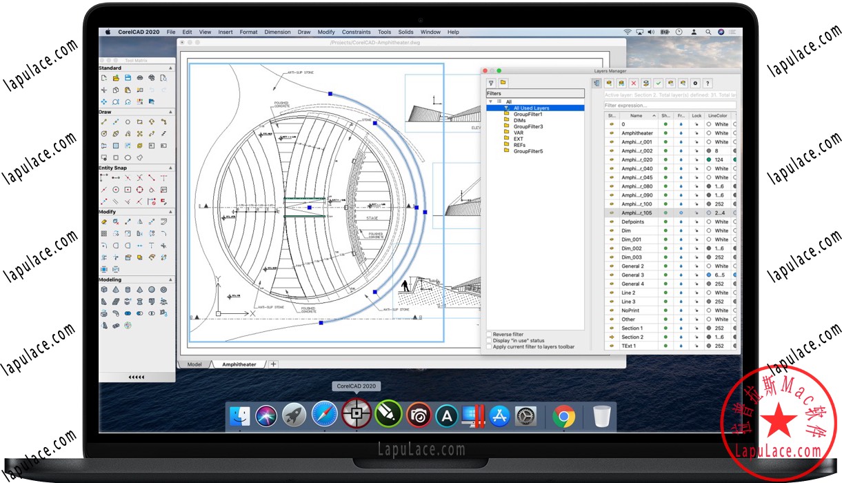Collapse the All filter tree node
Image resolution: width=842 pixels, height=483 pixels.
(x=491, y=101)
